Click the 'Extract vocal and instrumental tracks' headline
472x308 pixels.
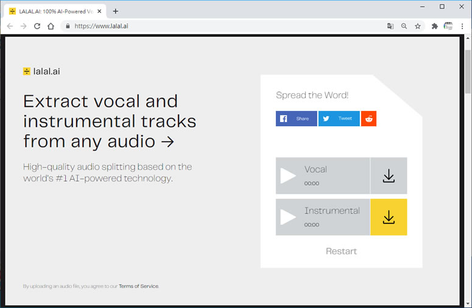pos(110,121)
